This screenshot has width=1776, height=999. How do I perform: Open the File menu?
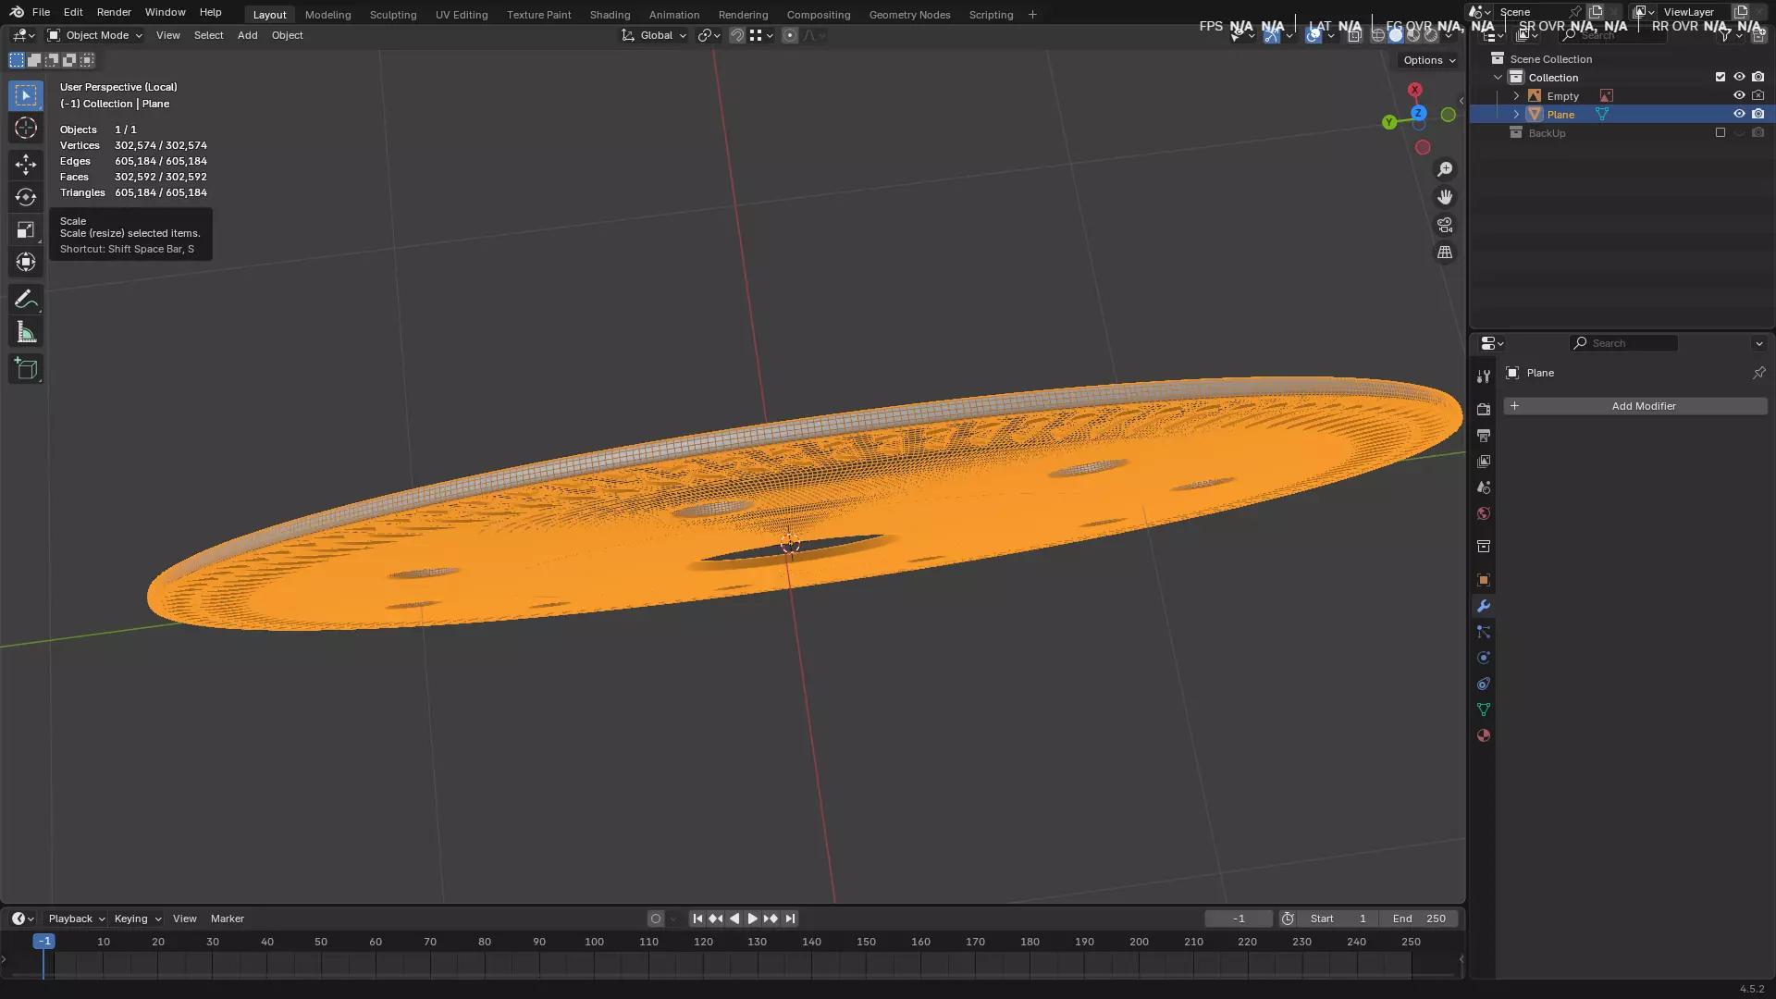point(41,12)
